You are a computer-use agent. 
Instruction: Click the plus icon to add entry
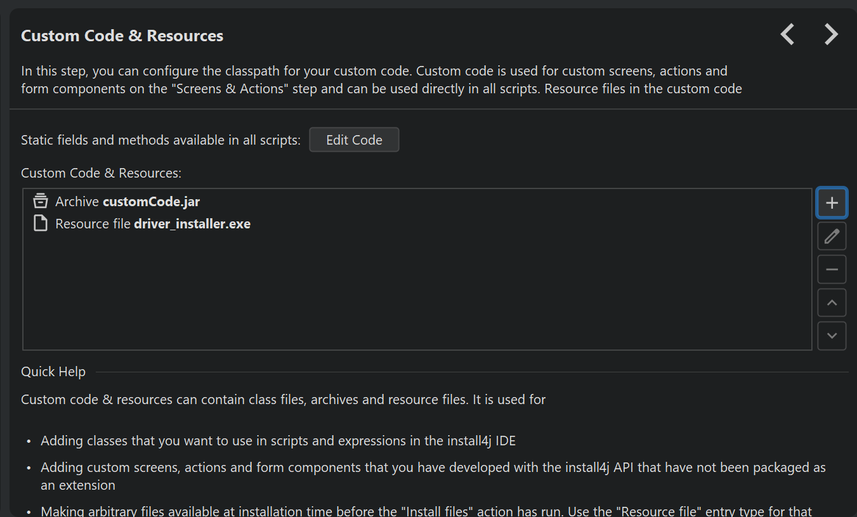click(832, 203)
